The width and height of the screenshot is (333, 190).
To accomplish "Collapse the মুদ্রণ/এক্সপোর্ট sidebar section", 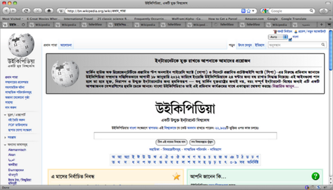I will point(5,115).
